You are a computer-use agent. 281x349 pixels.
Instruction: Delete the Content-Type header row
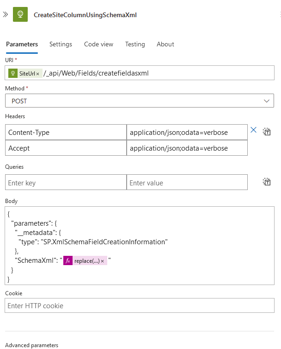click(x=253, y=130)
